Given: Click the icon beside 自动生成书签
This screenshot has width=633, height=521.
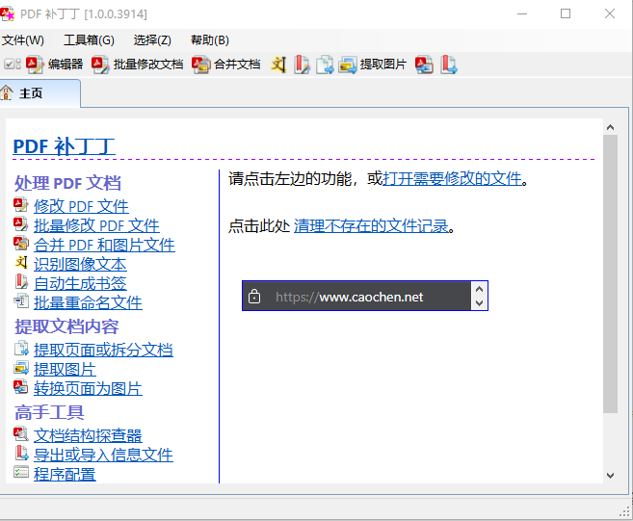Looking at the screenshot, I should 21,282.
